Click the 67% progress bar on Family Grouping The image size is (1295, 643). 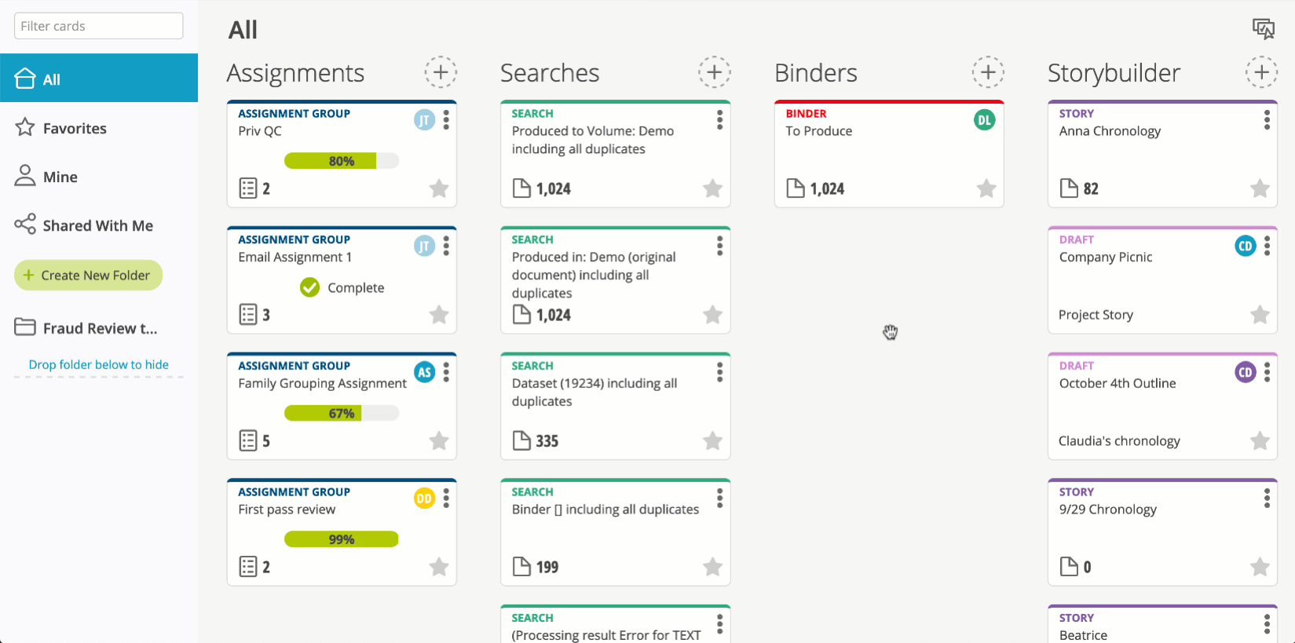pyautogui.click(x=342, y=413)
